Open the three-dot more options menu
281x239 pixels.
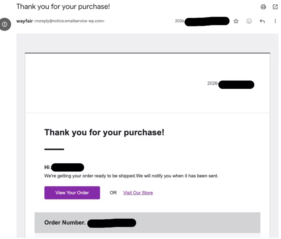275,21
